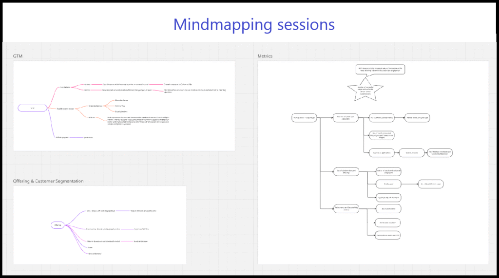
Task: Click the Sports clubs leaf node
Action: 88,137
